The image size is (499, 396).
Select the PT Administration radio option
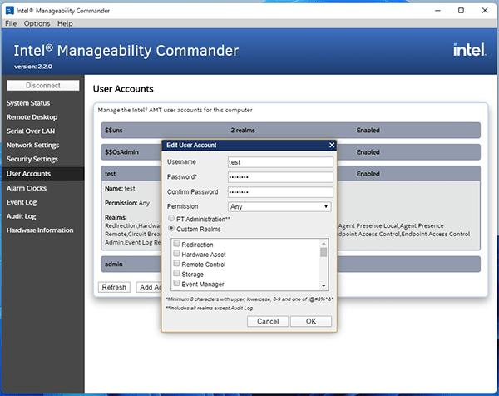pyautogui.click(x=171, y=218)
